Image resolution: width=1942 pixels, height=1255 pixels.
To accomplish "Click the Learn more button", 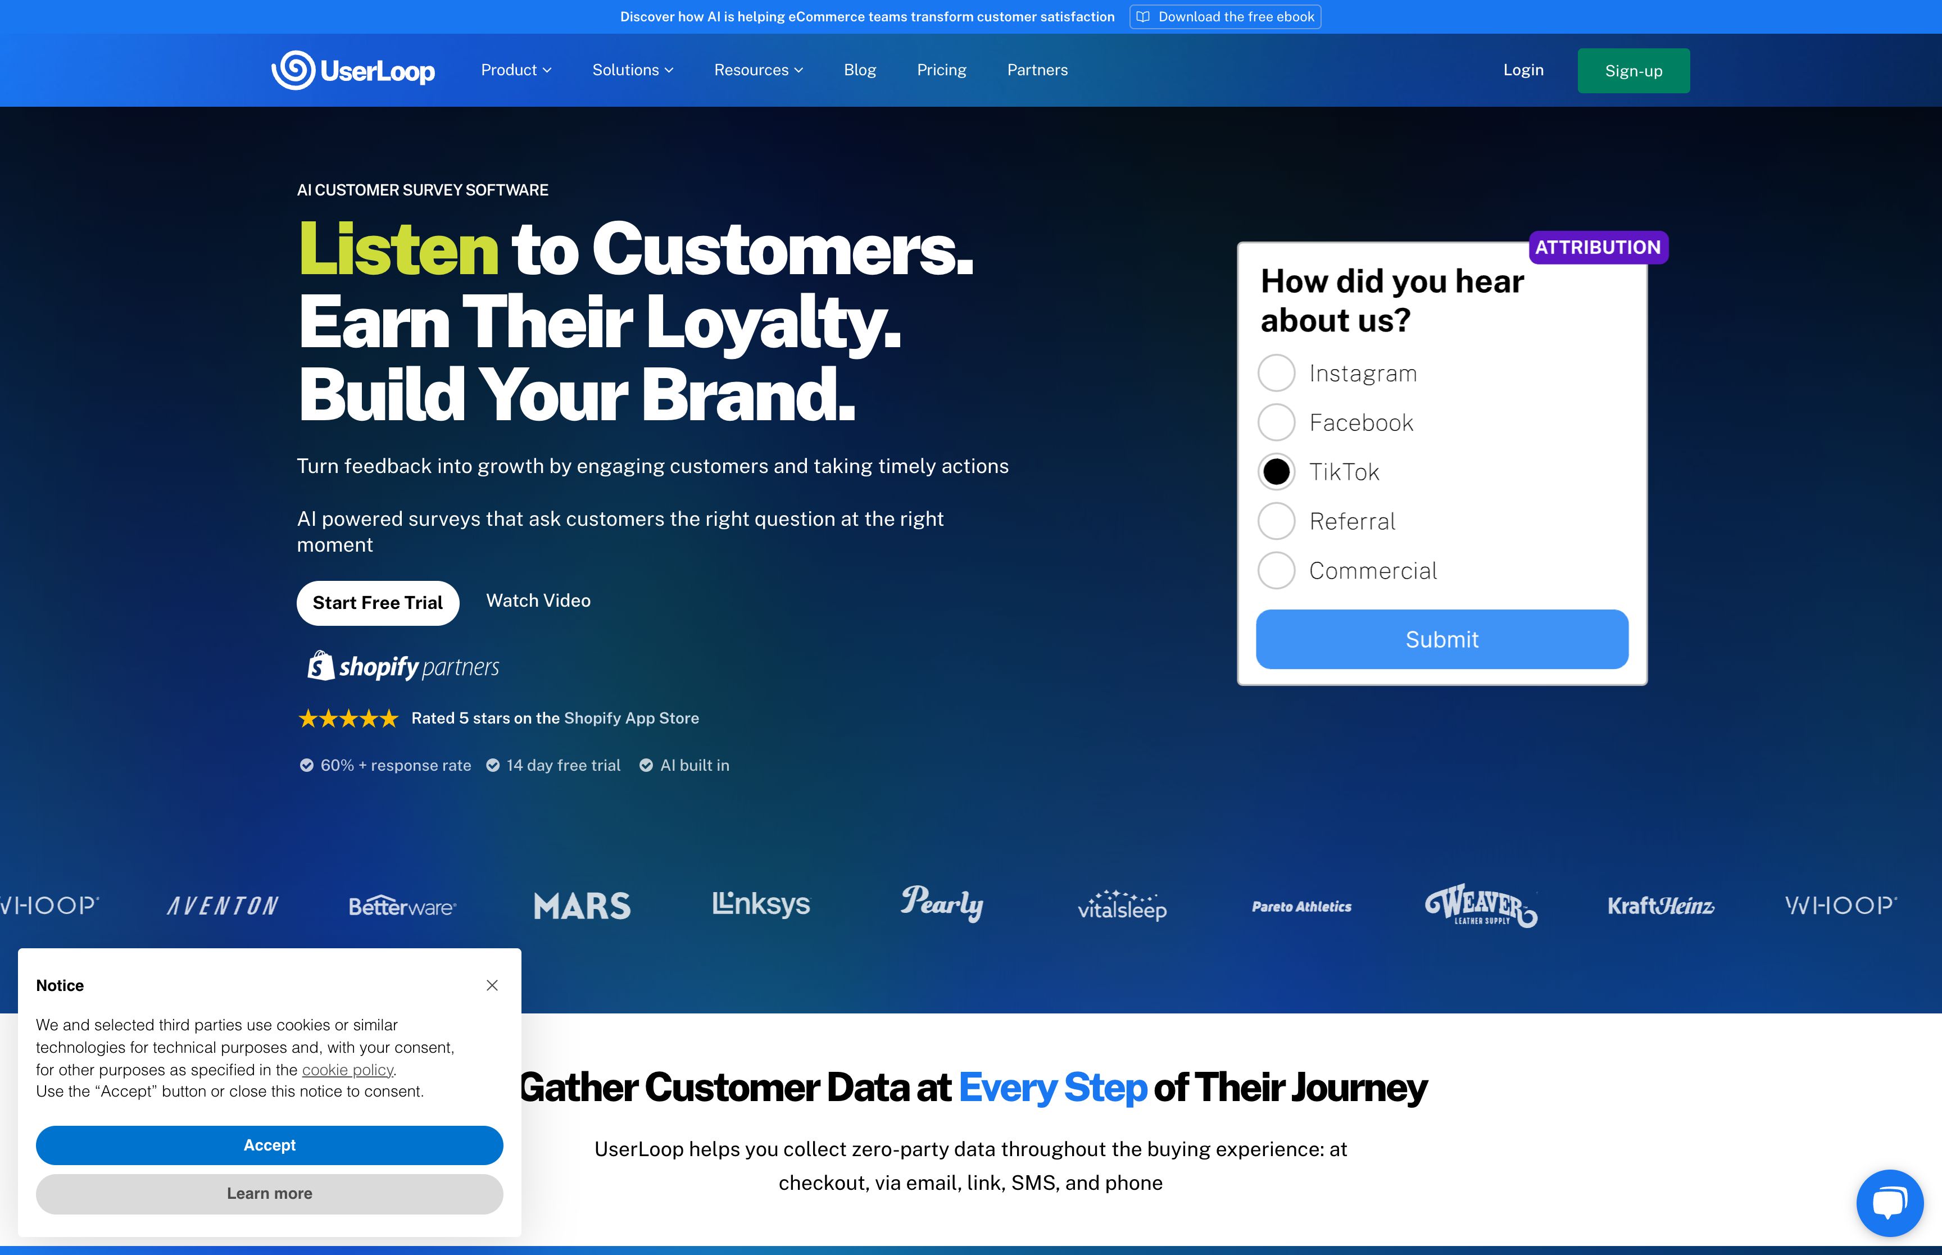I will click(x=269, y=1193).
